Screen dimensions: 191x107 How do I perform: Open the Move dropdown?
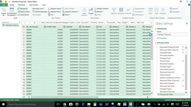[66, 15]
